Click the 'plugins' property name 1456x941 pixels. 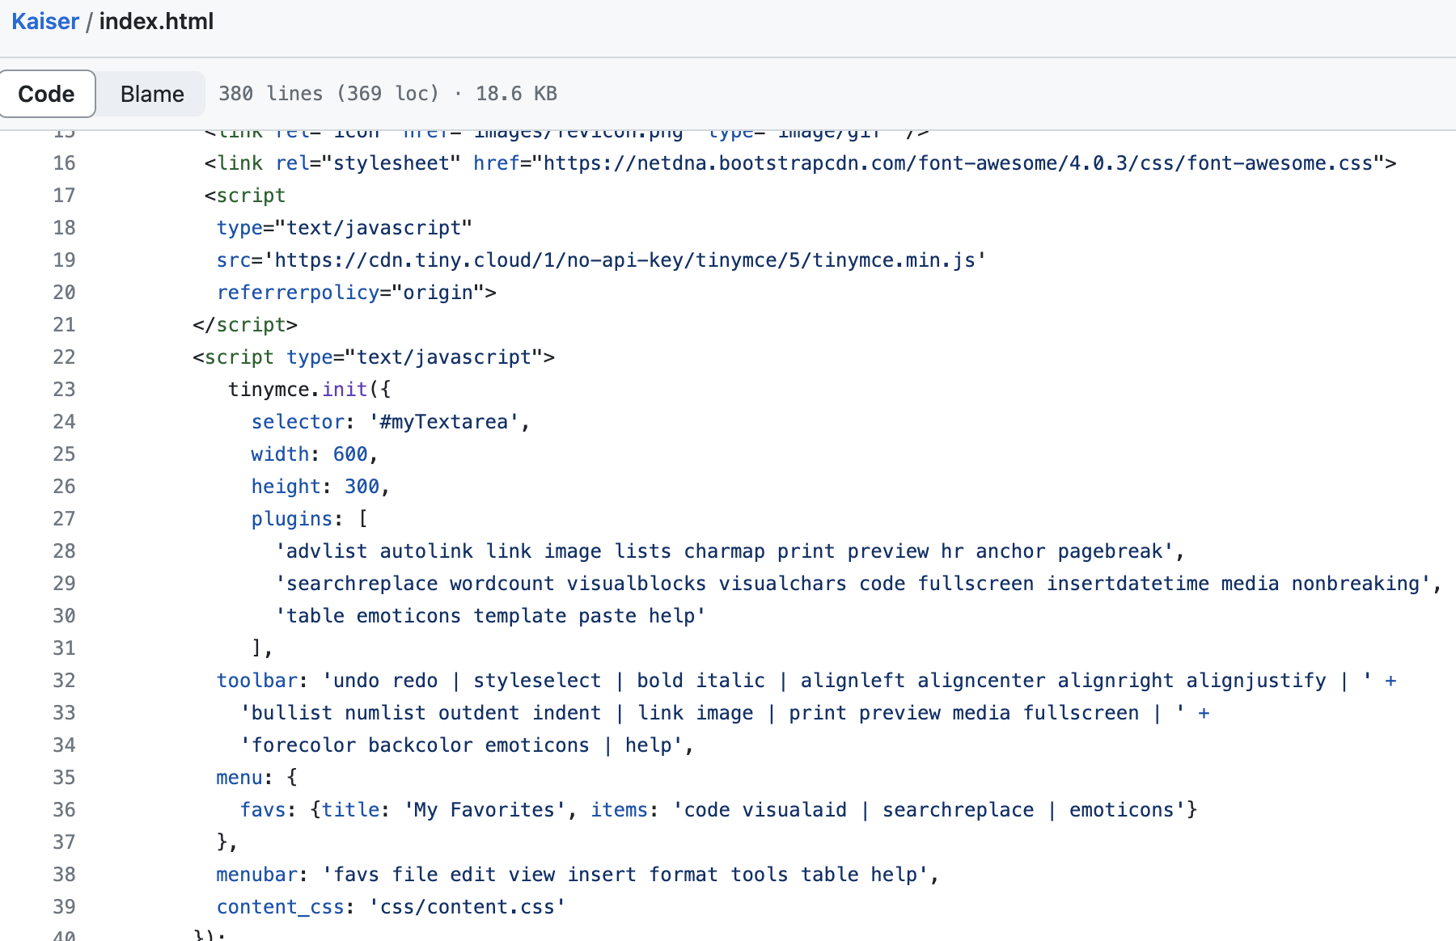point(292,519)
